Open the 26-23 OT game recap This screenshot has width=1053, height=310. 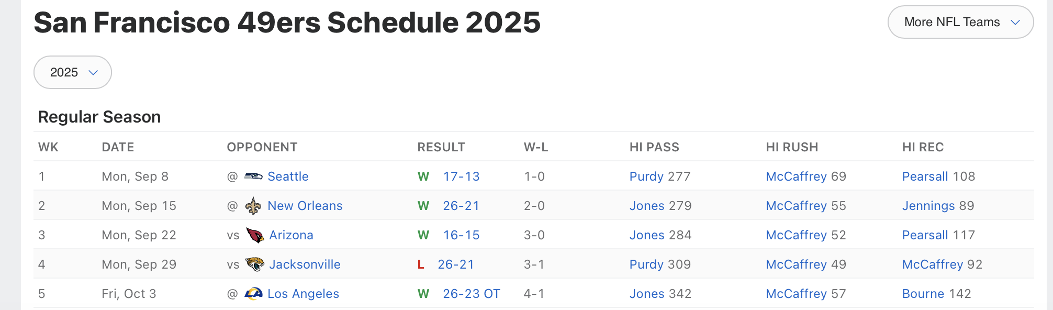tap(471, 294)
